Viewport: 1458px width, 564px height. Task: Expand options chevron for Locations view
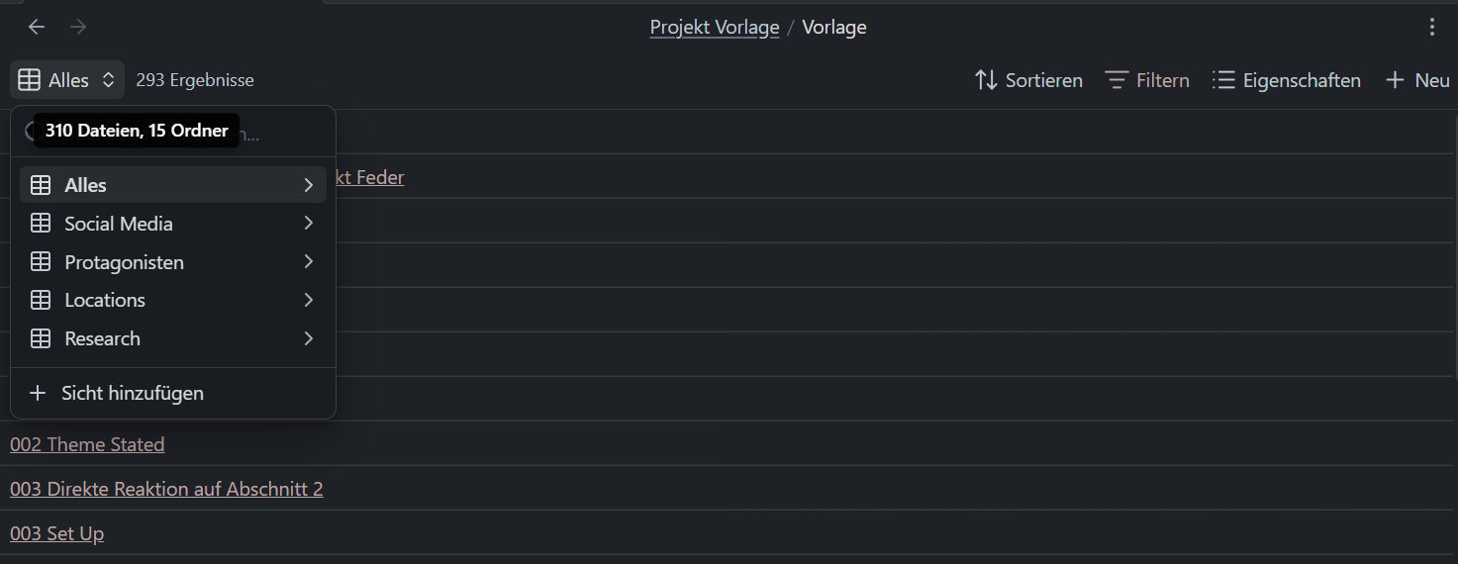[309, 300]
